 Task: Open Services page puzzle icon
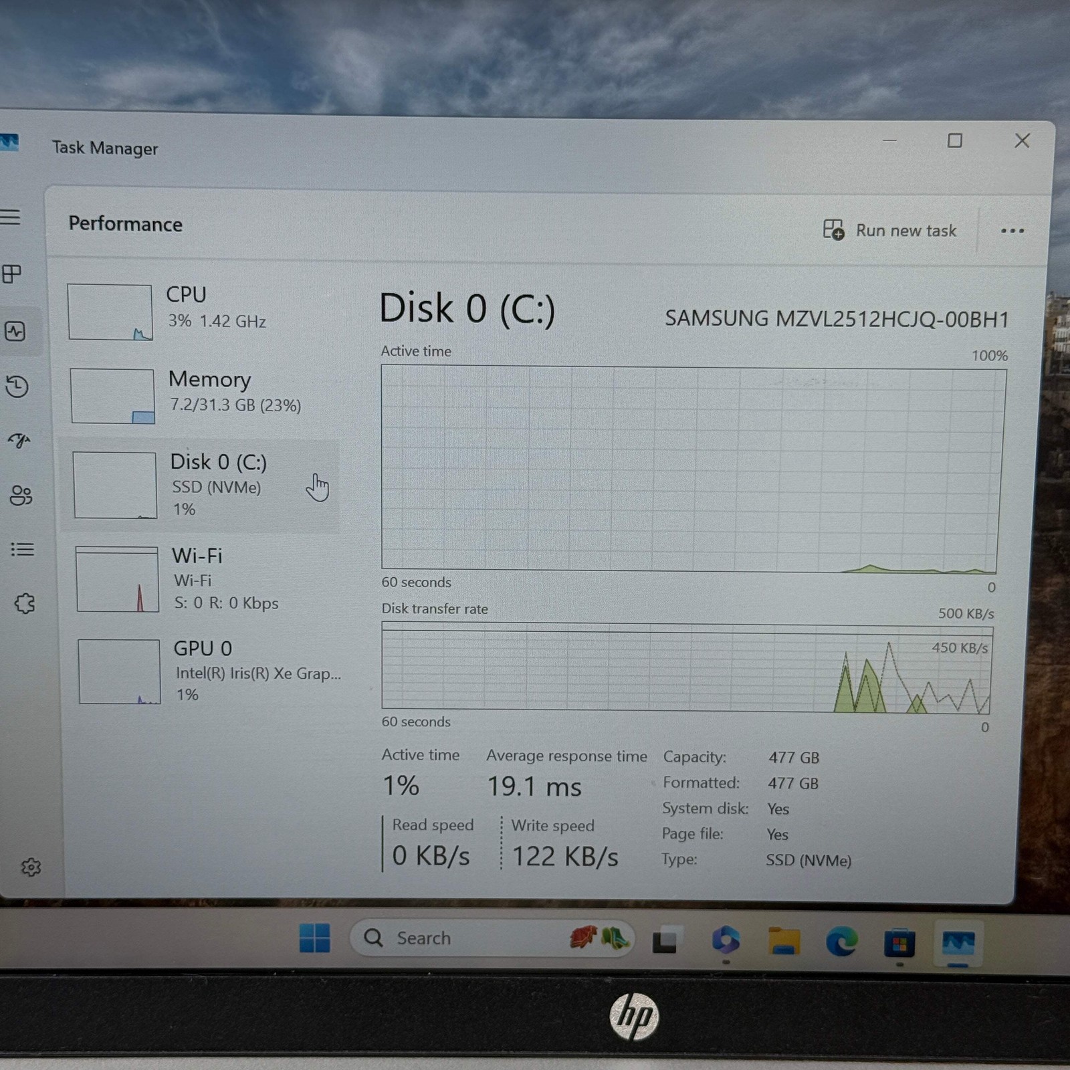pyautogui.click(x=25, y=604)
